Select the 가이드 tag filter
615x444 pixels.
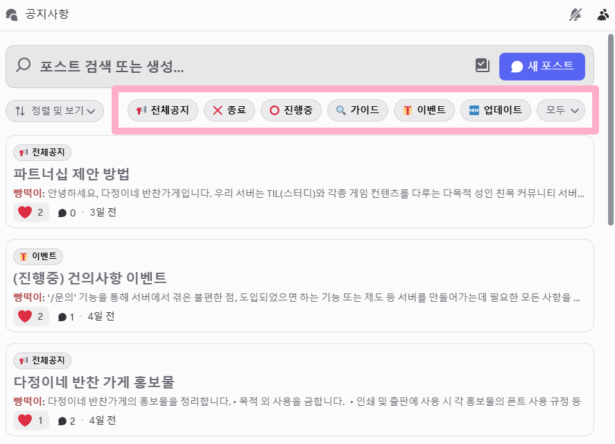[358, 110]
